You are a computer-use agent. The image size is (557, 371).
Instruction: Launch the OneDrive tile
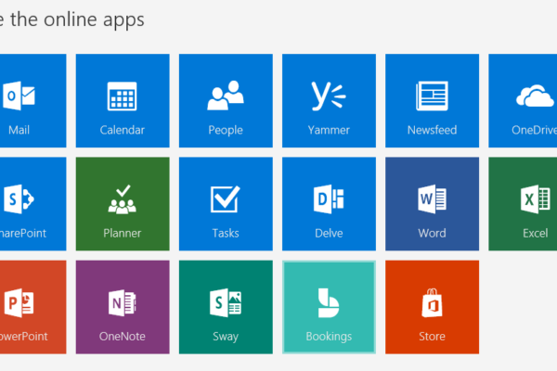pyautogui.click(x=523, y=100)
